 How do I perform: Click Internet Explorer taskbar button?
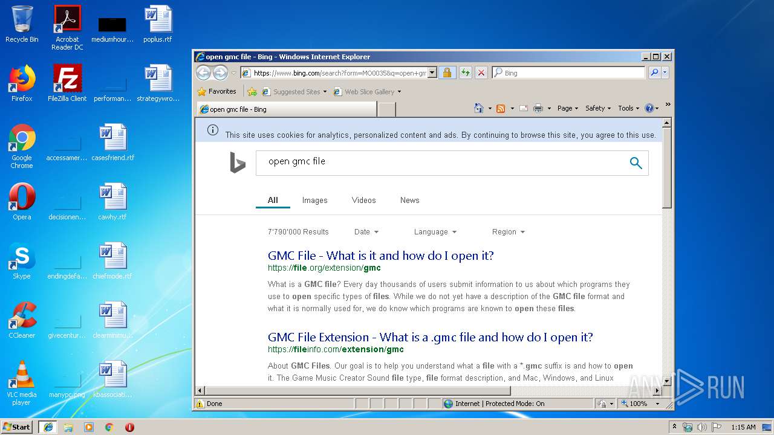tap(48, 427)
